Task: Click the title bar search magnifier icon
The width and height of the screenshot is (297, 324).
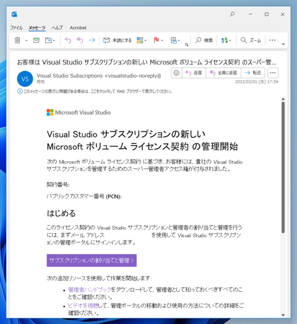Action: coord(232,14)
